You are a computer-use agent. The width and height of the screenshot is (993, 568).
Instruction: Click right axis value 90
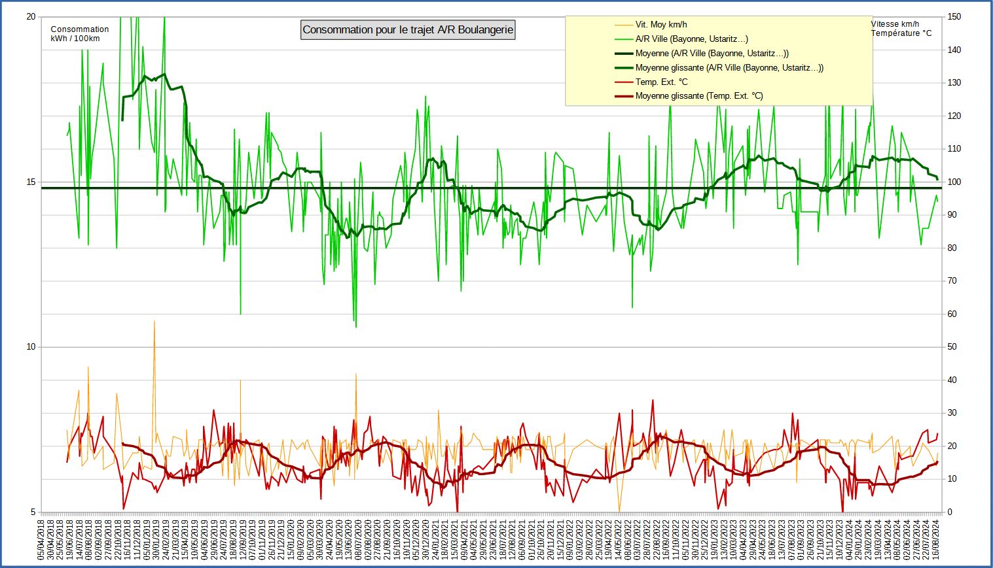pos(952,215)
